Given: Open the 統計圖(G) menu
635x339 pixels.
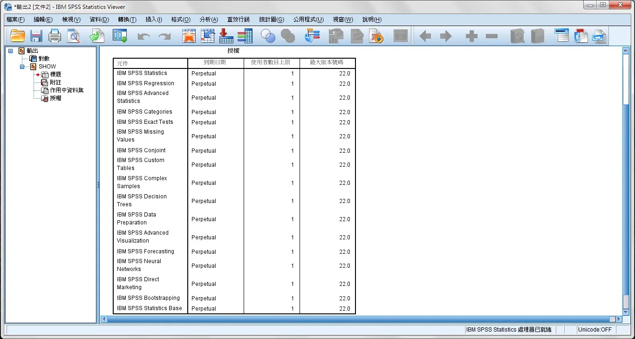Looking at the screenshot, I should [x=272, y=20].
